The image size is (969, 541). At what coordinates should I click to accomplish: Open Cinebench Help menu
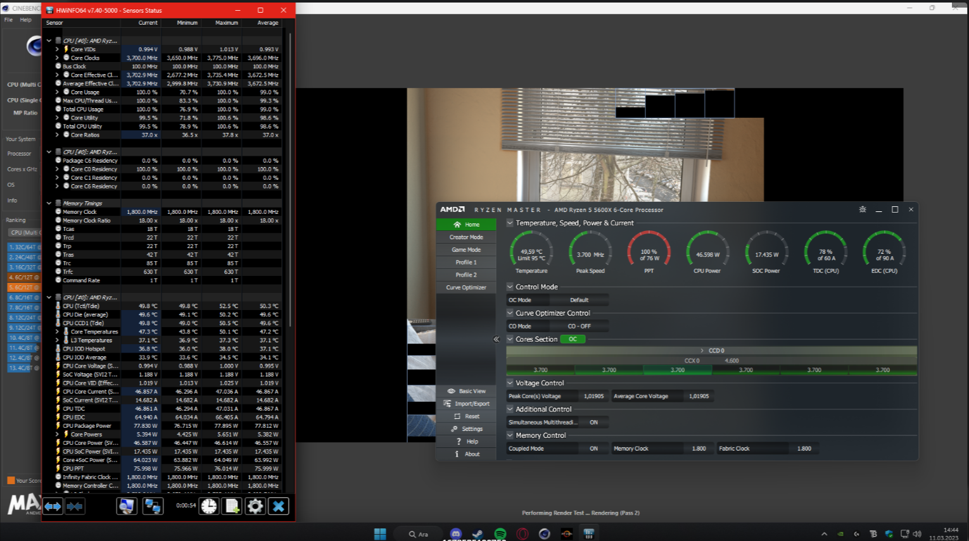pyautogui.click(x=25, y=20)
